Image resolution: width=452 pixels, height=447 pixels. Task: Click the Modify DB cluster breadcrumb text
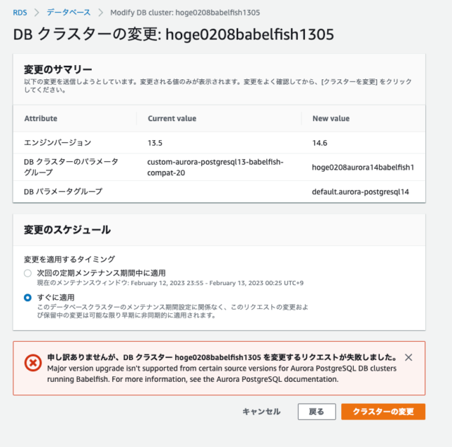[185, 13]
